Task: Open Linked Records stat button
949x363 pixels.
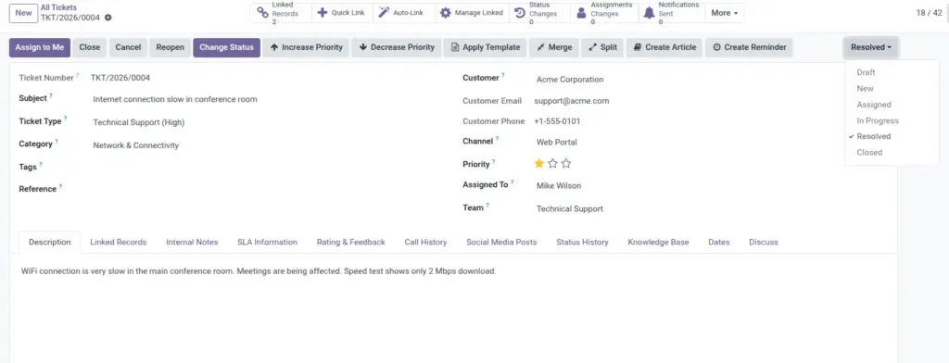Action: tap(281, 13)
